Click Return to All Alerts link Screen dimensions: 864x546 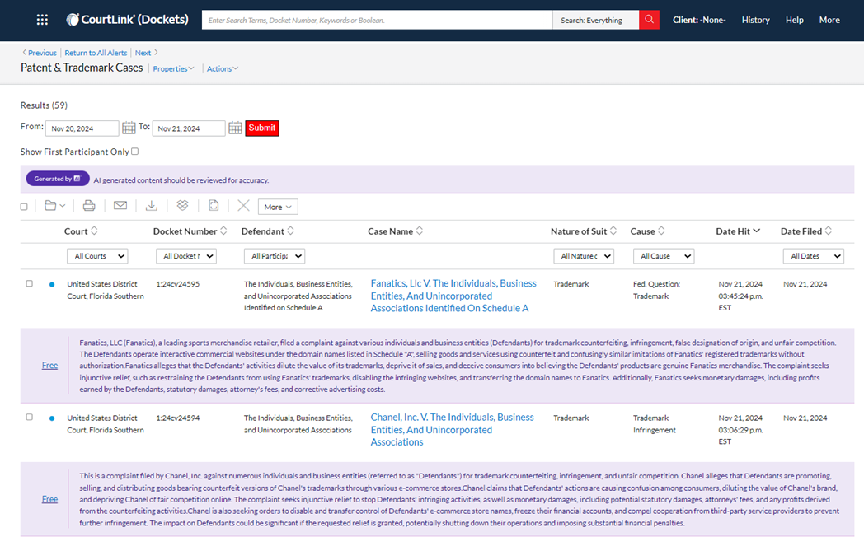pyautogui.click(x=96, y=53)
